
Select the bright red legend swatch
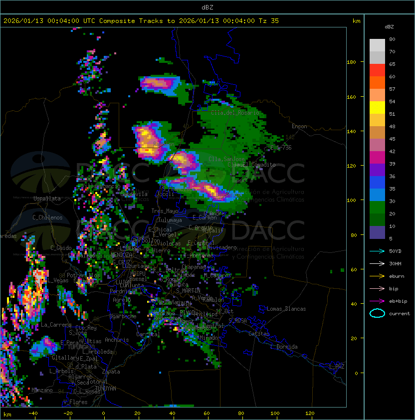(377, 70)
